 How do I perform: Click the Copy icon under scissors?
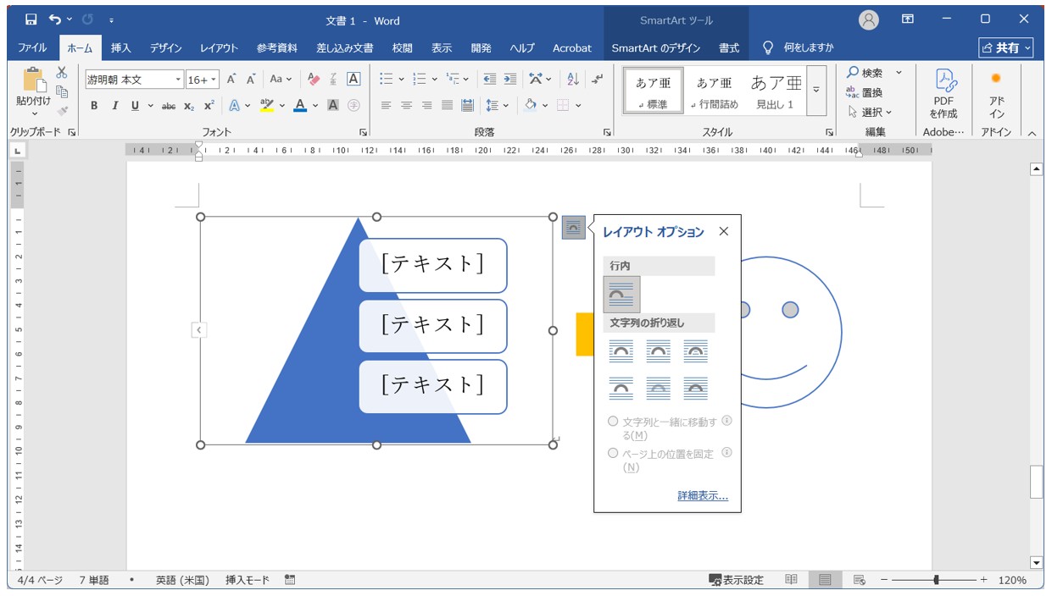click(62, 91)
